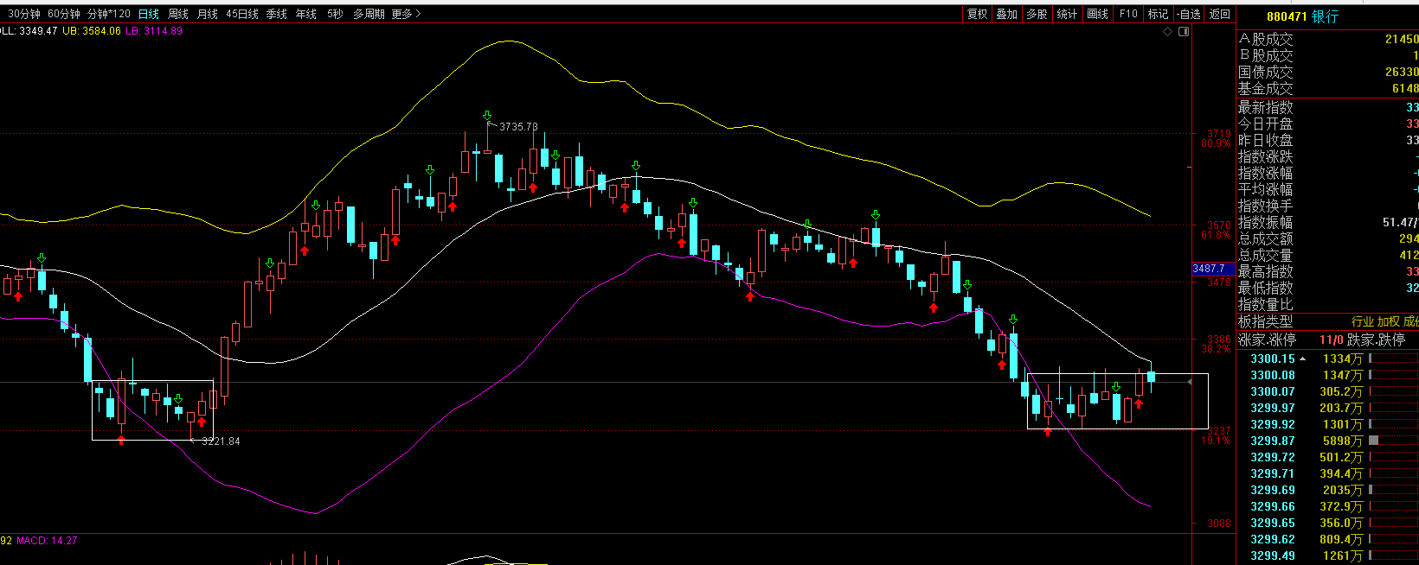Click the 3299.87 tick price row
The height and width of the screenshot is (565, 1419).
pyautogui.click(x=1328, y=441)
